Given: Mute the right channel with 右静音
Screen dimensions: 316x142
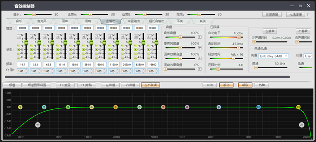Looking at the screenshot, I should coord(303,31).
